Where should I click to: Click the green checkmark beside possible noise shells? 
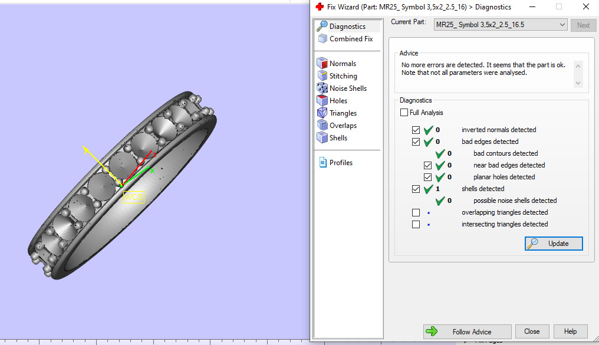pyautogui.click(x=440, y=201)
